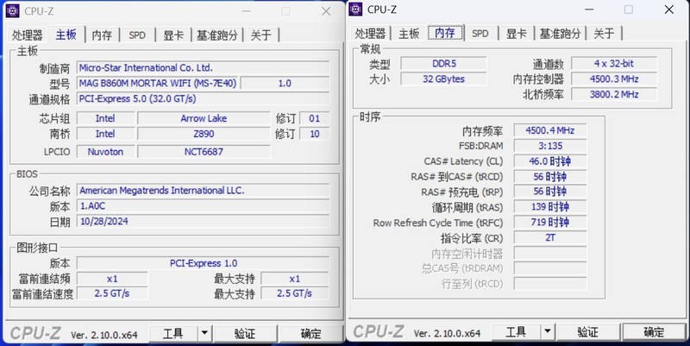
Task: Switch to 主板 tab in right window
Action: click(409, 34)
